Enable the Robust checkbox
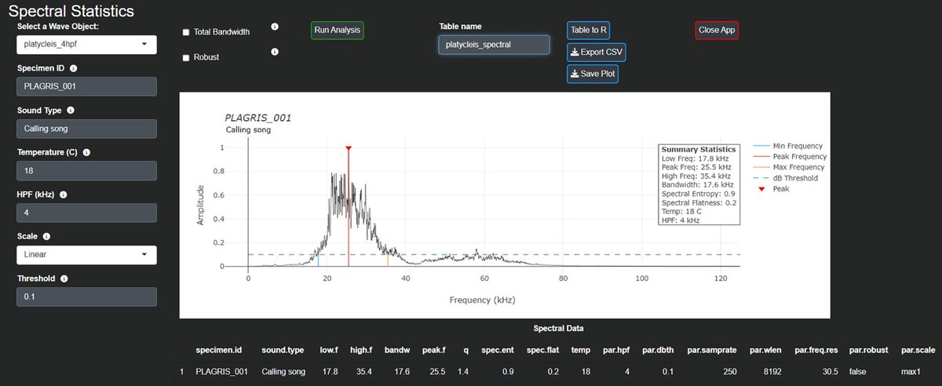The width and height of the screenshot is (942, 386). tap(186, 57)
